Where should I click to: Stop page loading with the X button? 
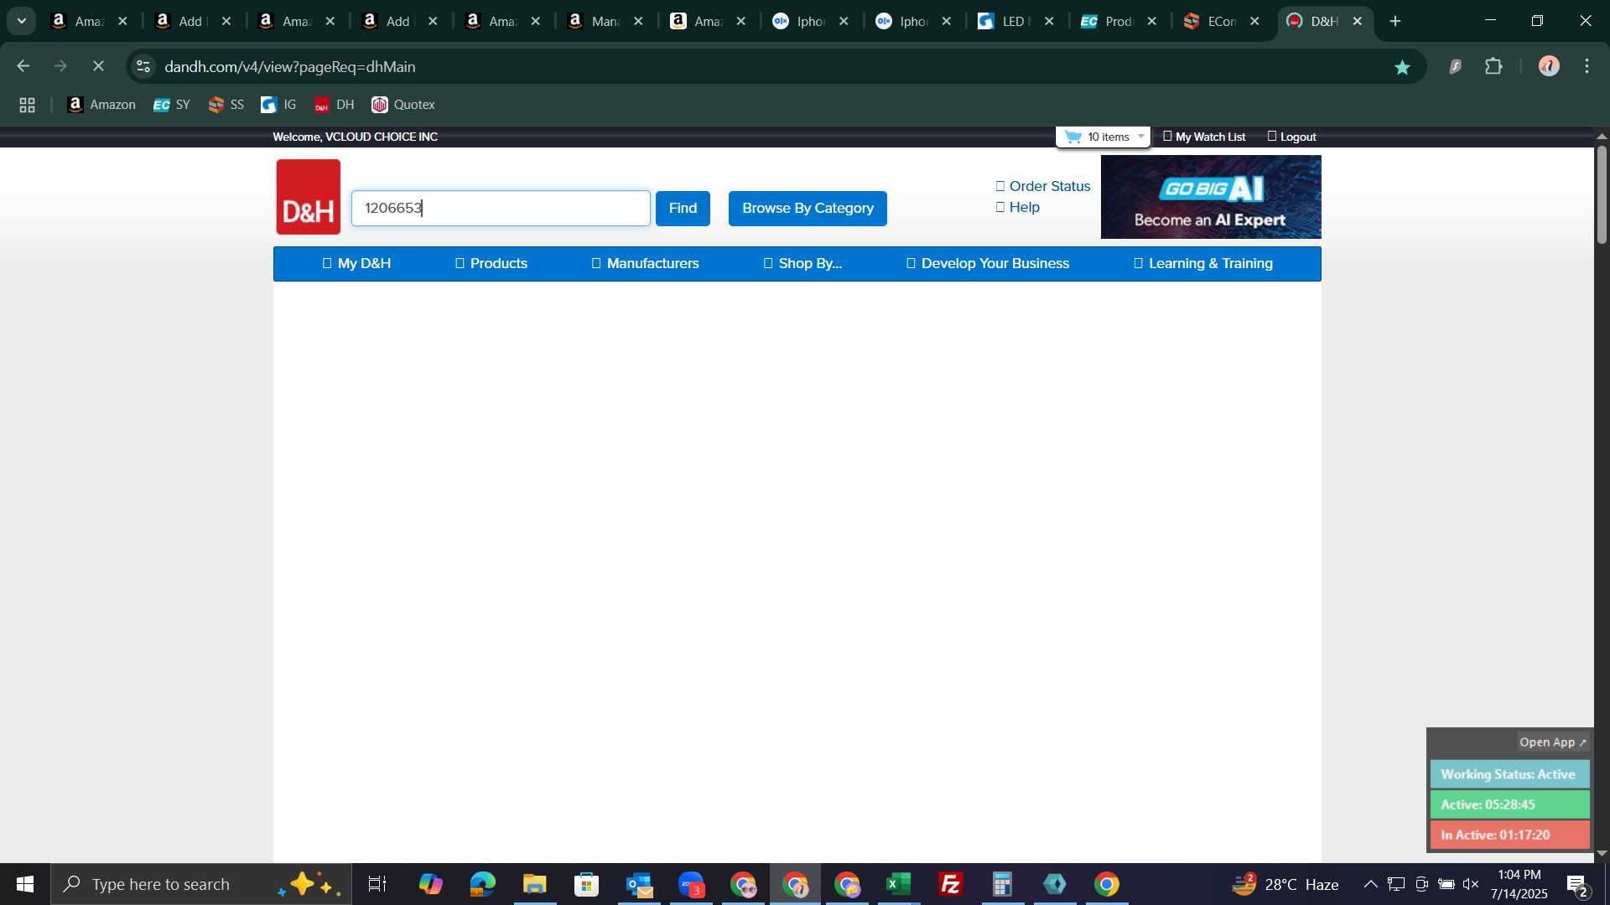tap(98, 66)
